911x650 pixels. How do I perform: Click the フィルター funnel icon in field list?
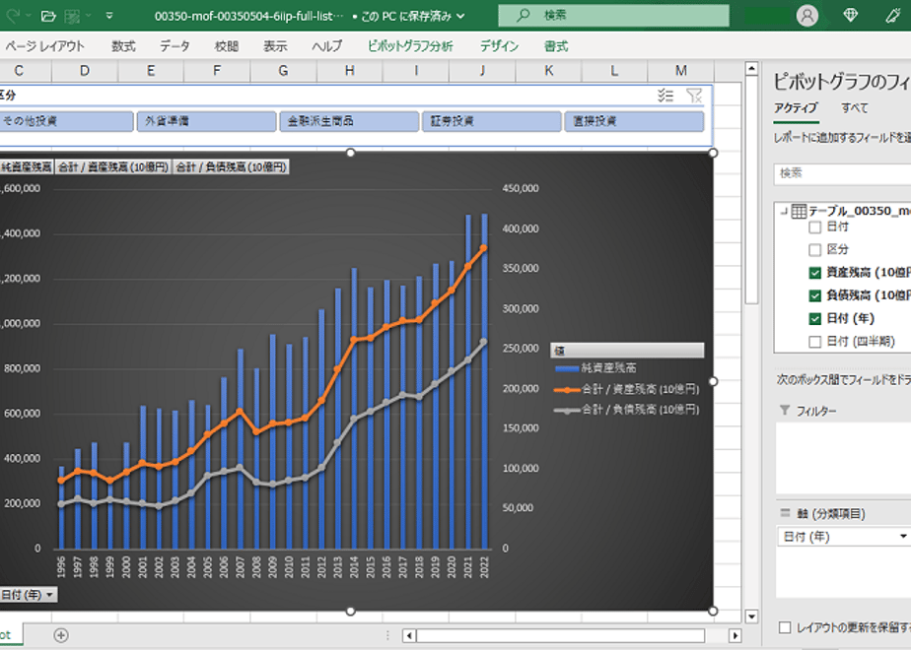pyautogui.click(x=785, y=411)
